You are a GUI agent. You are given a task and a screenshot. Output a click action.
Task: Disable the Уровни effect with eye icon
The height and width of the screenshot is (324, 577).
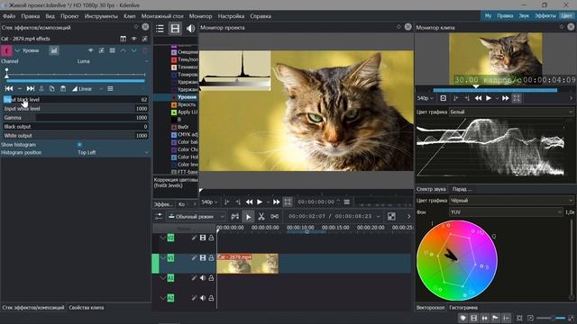click(90, 50)
